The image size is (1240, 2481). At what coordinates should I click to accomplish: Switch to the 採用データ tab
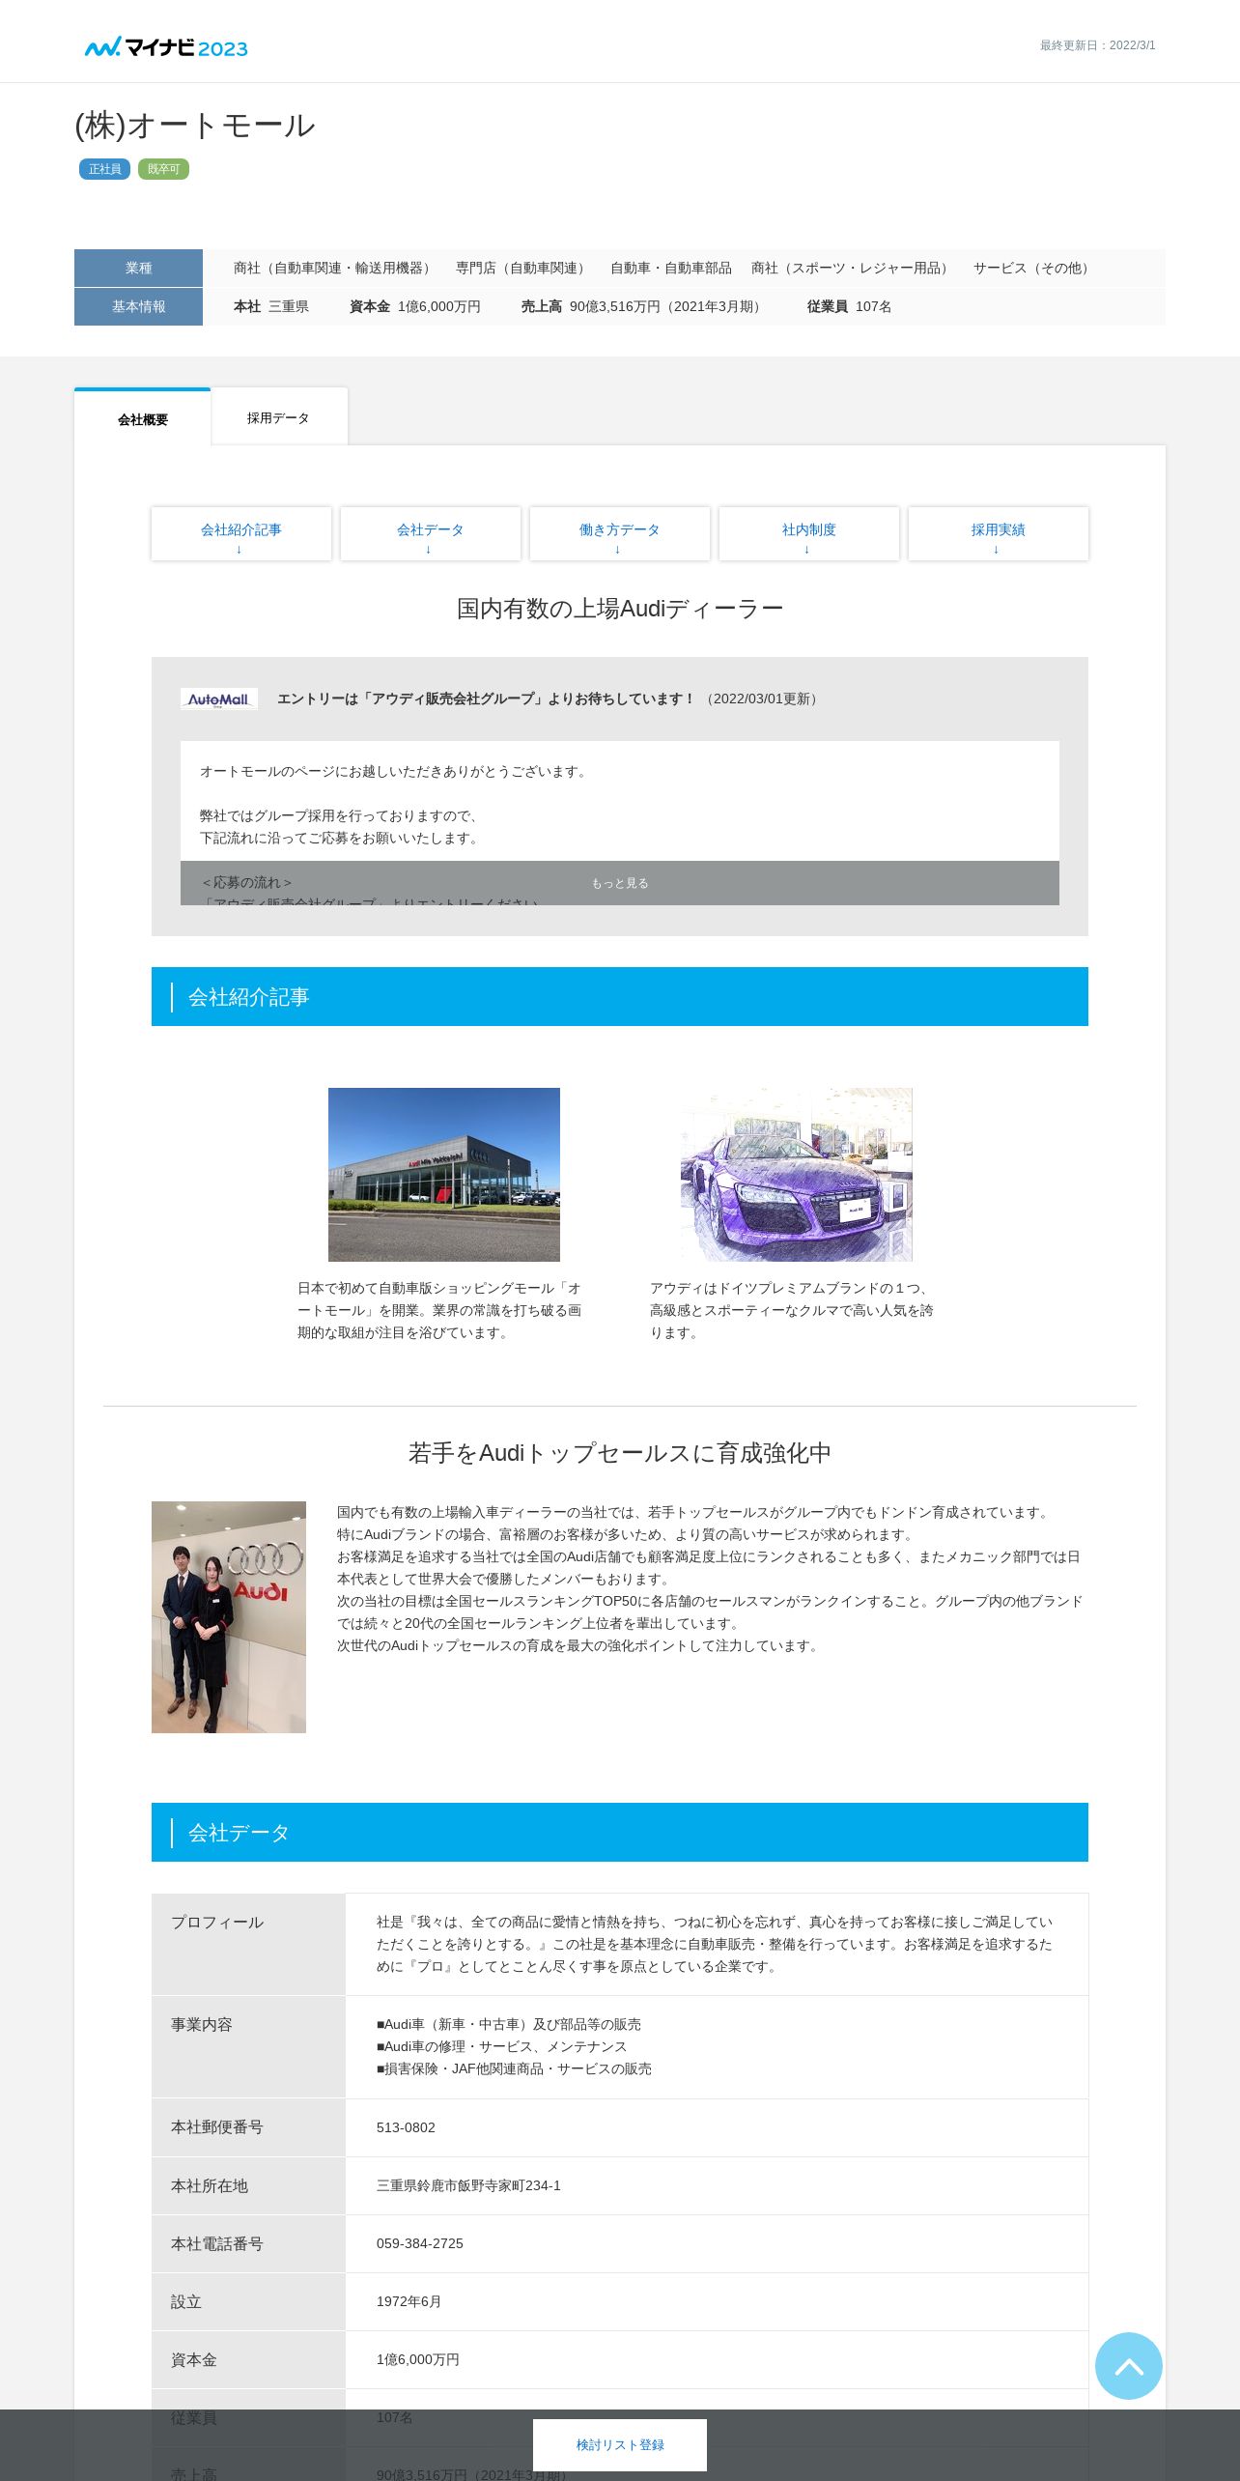[x=278, y=417]
